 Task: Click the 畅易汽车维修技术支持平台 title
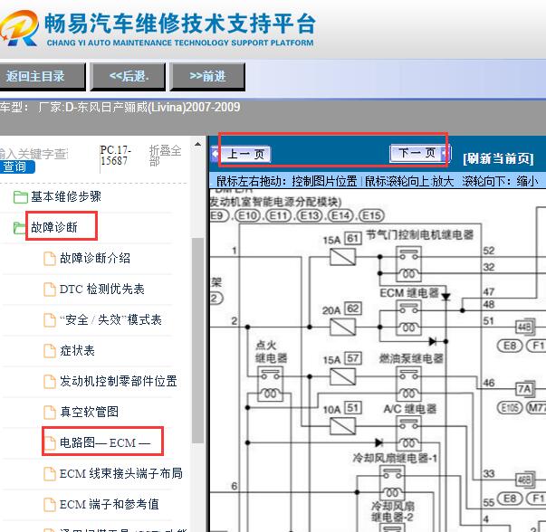tap(180, 24)
